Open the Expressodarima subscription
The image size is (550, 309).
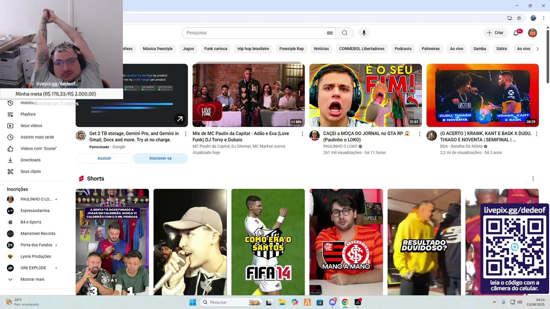coord(34,211)
